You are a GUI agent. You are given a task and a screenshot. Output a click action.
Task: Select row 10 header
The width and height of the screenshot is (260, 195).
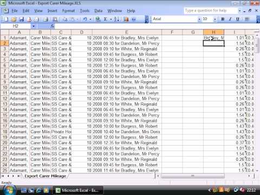click(4, 88)
